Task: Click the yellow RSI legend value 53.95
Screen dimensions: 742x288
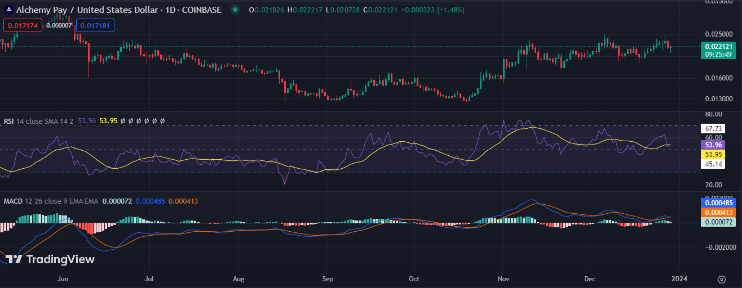Action: click(109, 120)
